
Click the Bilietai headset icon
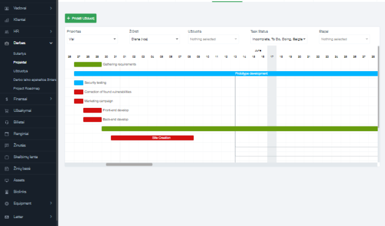click(x=7, y=122)
